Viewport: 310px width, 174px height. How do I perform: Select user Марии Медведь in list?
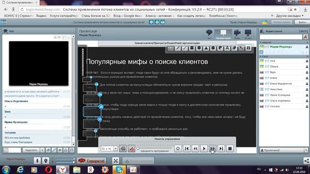pyautogui.click(x=284, y=47)
